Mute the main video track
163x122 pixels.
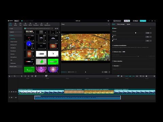[x=16, y=92]
